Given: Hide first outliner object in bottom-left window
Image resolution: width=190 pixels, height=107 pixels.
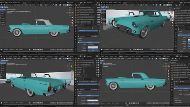Looking at the screenshot, I should [97, 61].
